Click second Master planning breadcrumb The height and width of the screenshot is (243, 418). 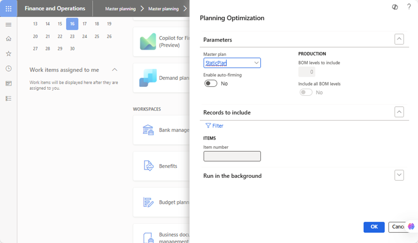pos(163,9)
